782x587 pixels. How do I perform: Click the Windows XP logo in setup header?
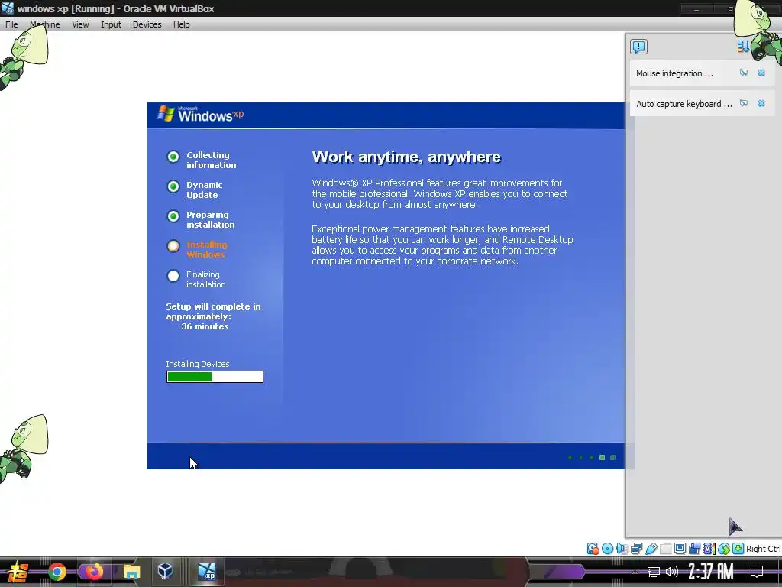pos(201,115)
